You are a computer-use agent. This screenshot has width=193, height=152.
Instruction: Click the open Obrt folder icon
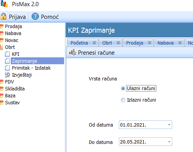tap(2, 47)
